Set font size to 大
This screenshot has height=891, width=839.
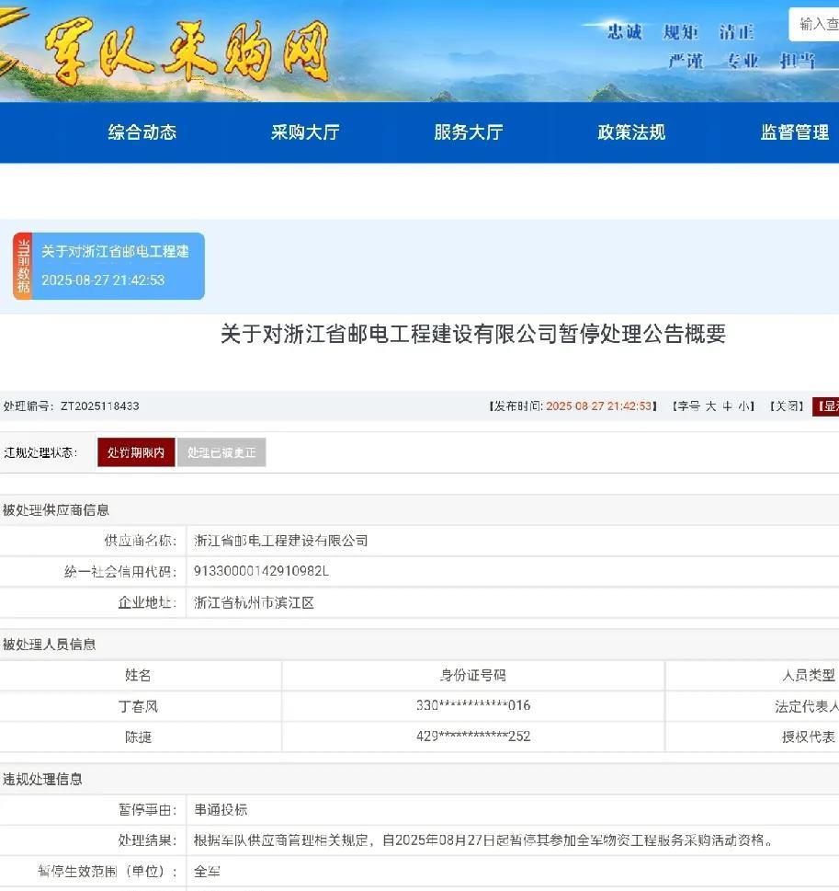(710, 406)
